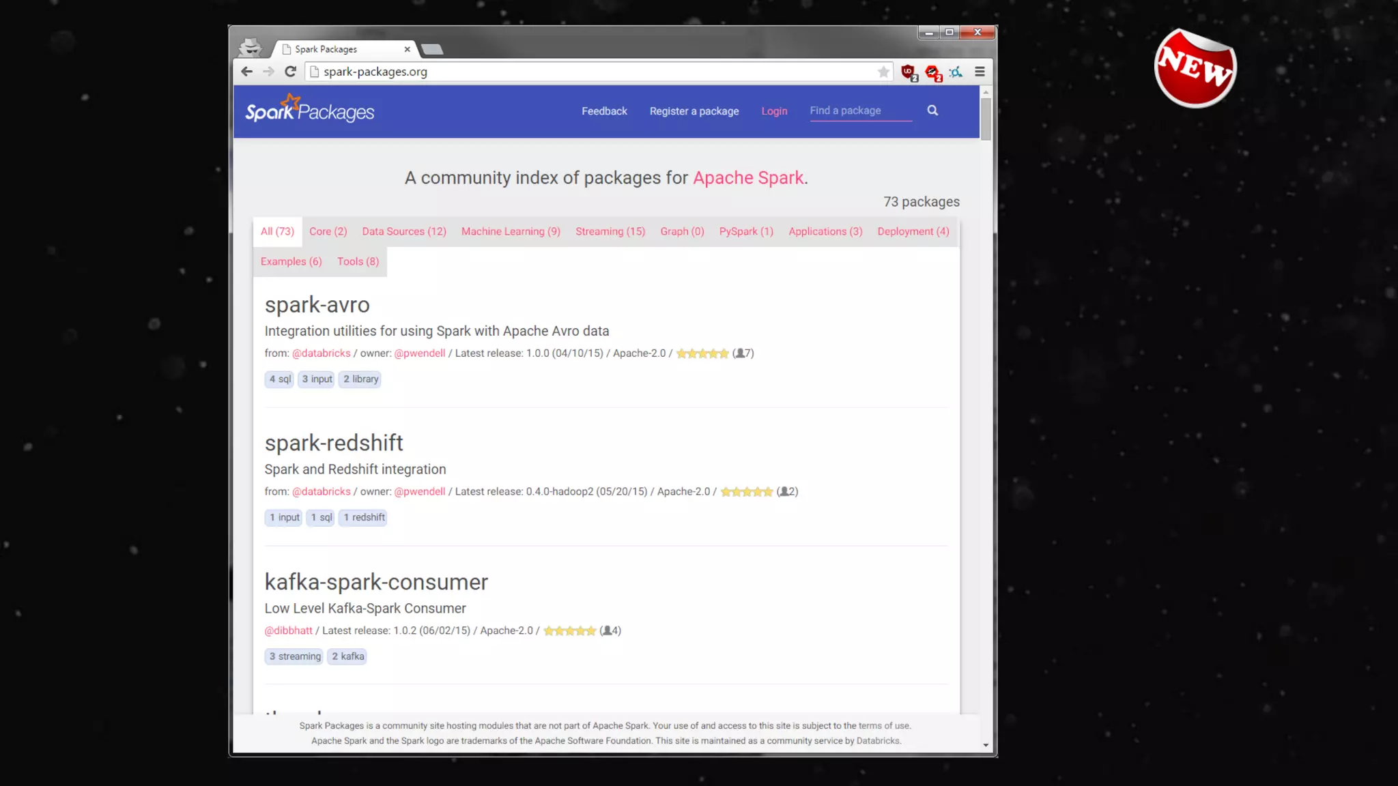Click the red extension icon in toolbar
This screenshot has height=786, width=1398.
click(932, 72)
